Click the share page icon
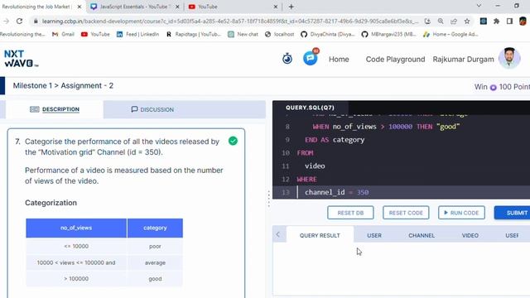The height and width of the screenshot is (298, 530). 454,21
